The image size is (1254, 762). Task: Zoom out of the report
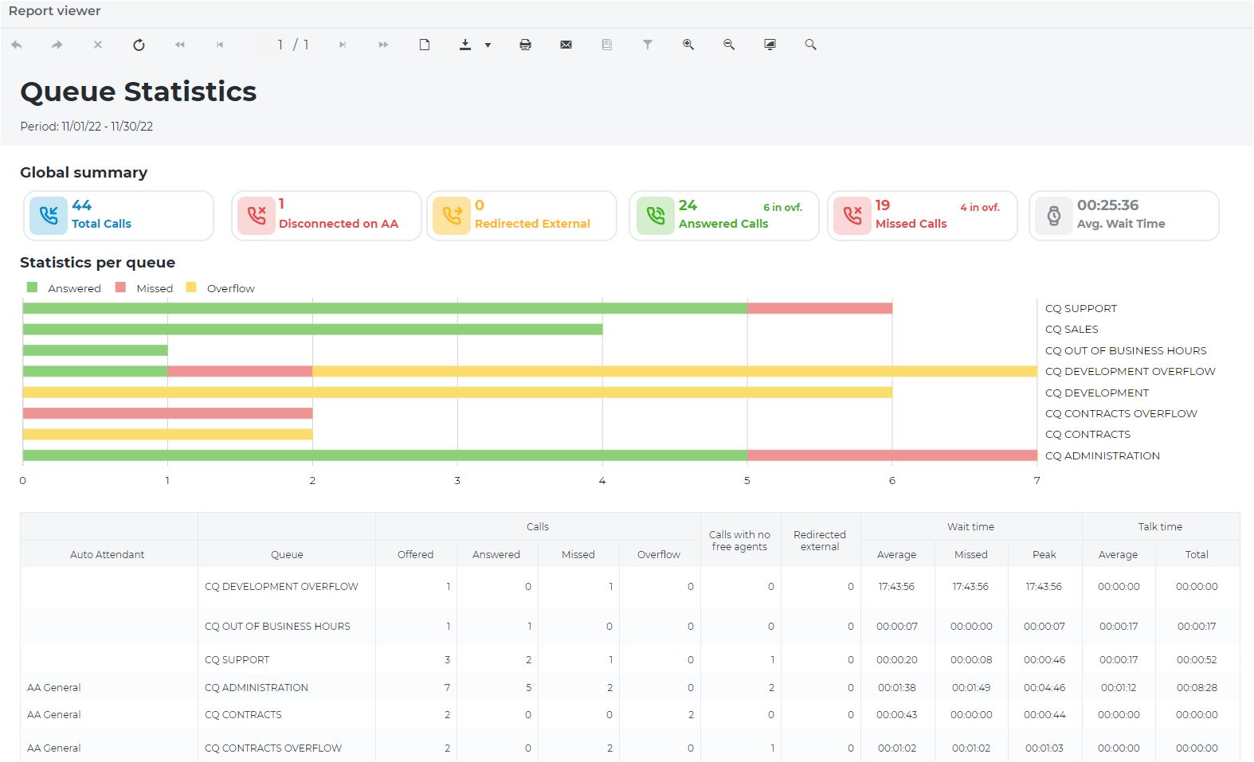[x=729, y=45]
